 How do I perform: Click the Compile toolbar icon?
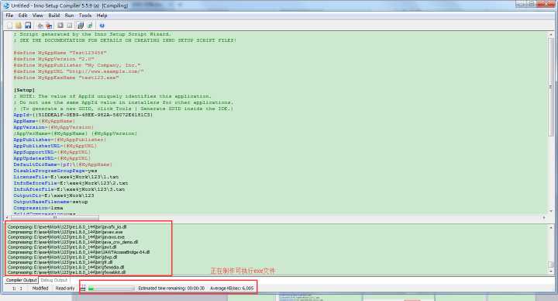[40, 26]
